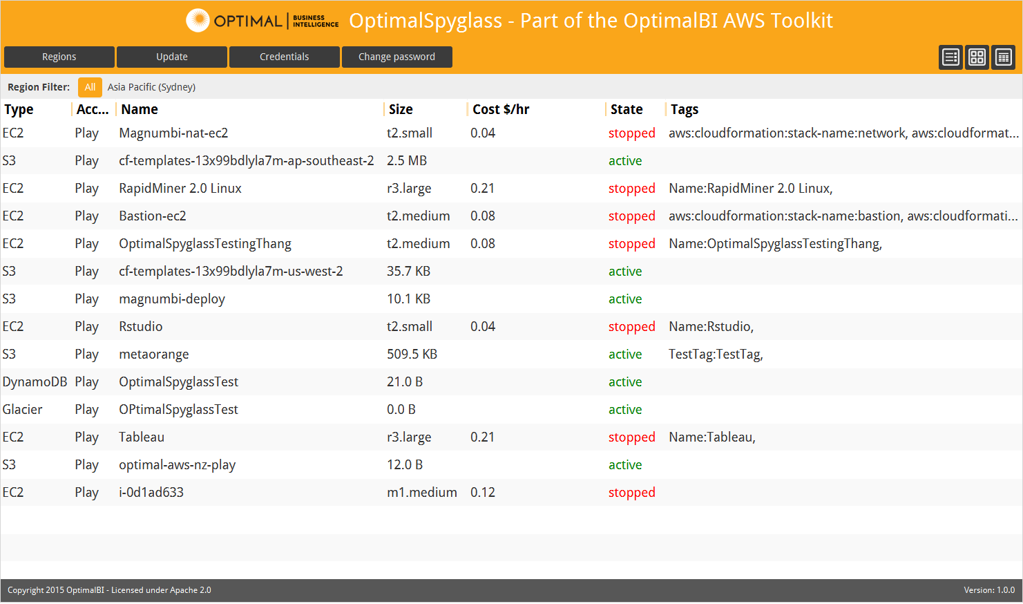Screen dimensions: 1023x604
Task: Sort by the Tags column header
Action: [x=685, y=109]
